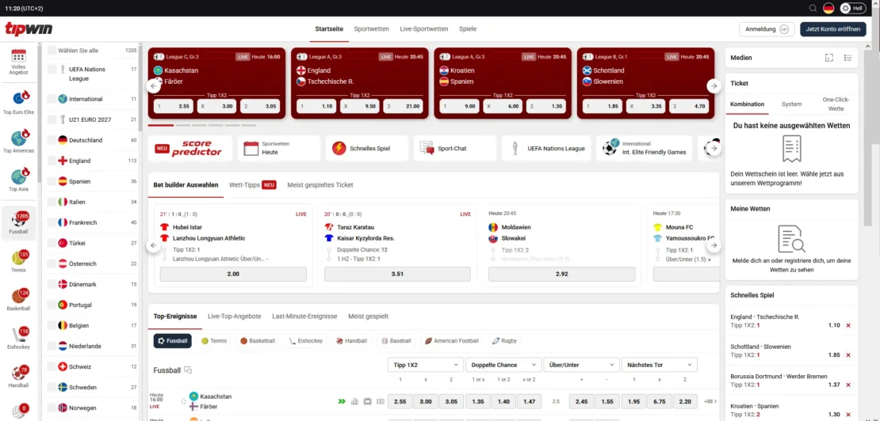Previous arrow on Bet builder cards
880x421 pixels.
[x=153, y=245]
